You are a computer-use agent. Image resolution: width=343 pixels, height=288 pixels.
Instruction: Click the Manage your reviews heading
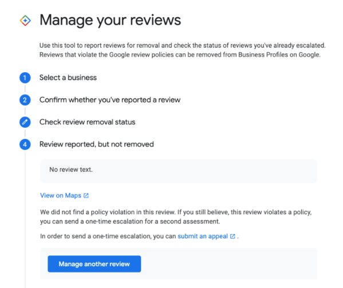pos(111,21)
